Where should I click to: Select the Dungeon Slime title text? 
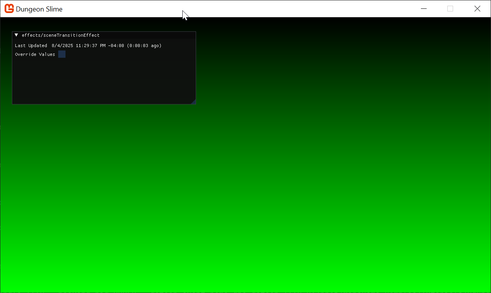39,9
